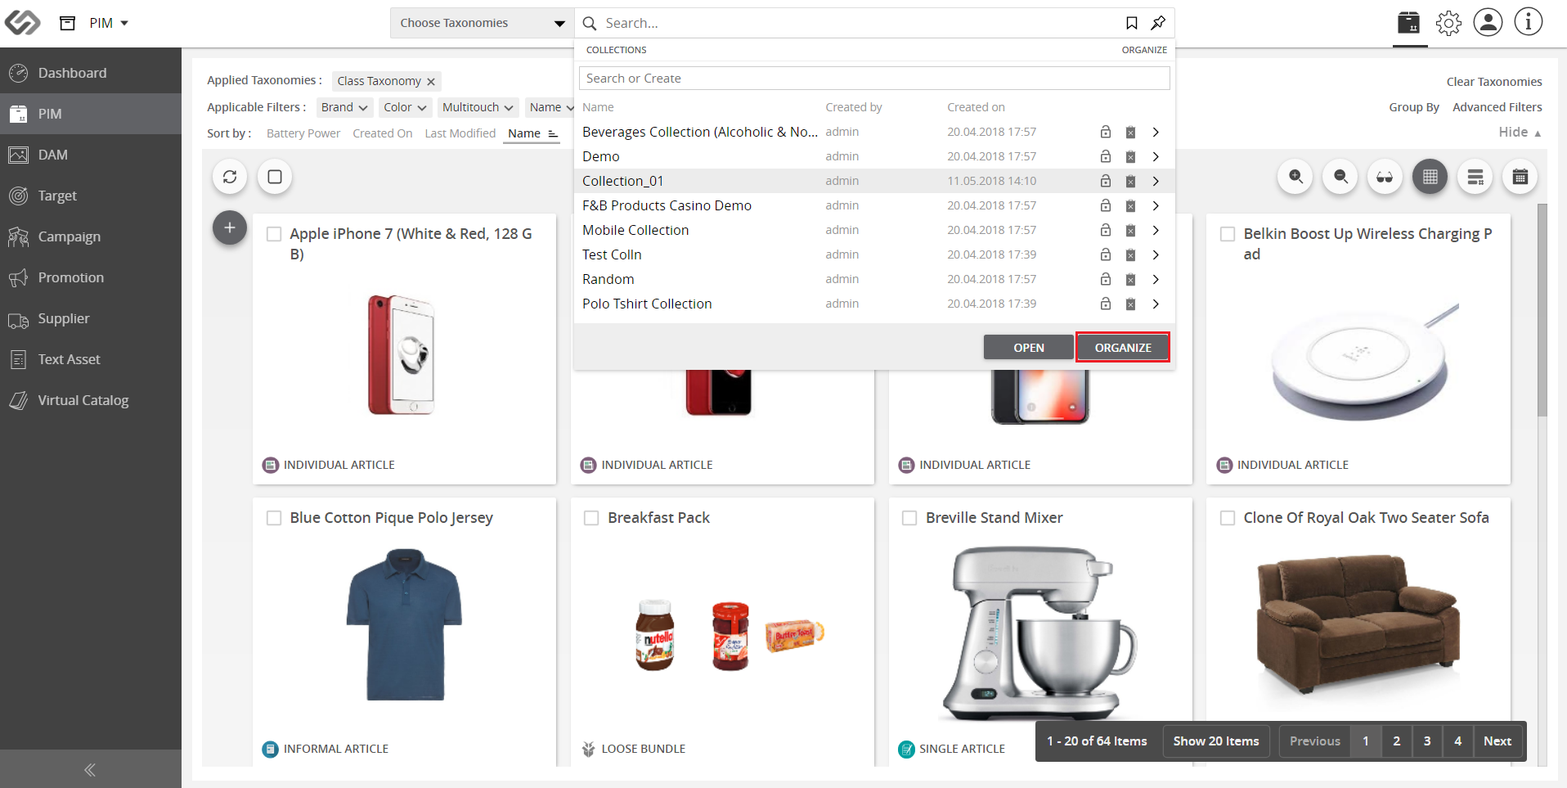Open the info icon in header
This screenshot has height=788, width=1567.
[x=1528, y=22]
